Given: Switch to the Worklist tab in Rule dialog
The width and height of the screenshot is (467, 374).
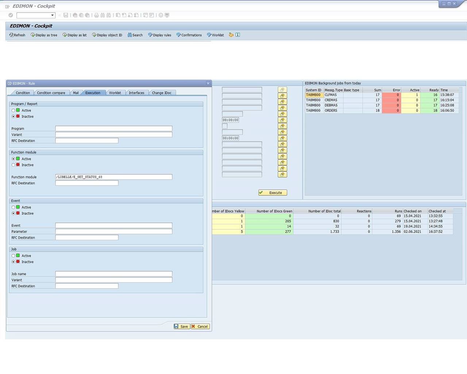Looking at the screenshot, I should 115,93.
